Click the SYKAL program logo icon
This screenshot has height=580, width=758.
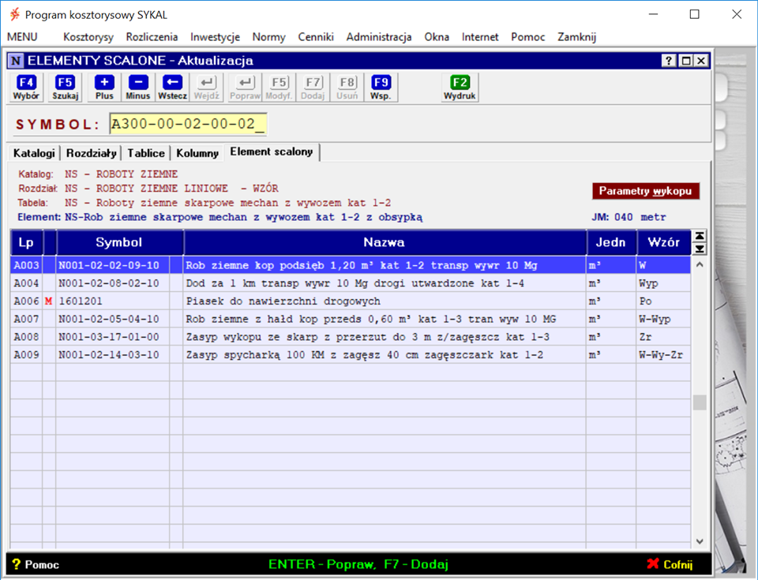[14, 14]
